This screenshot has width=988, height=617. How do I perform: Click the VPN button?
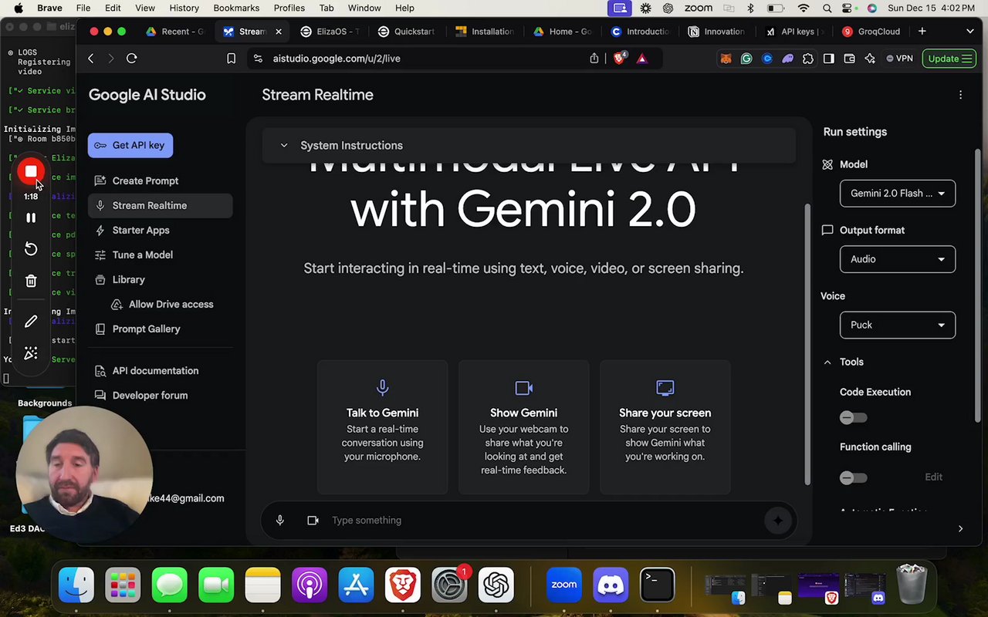(x=899, y=59)
